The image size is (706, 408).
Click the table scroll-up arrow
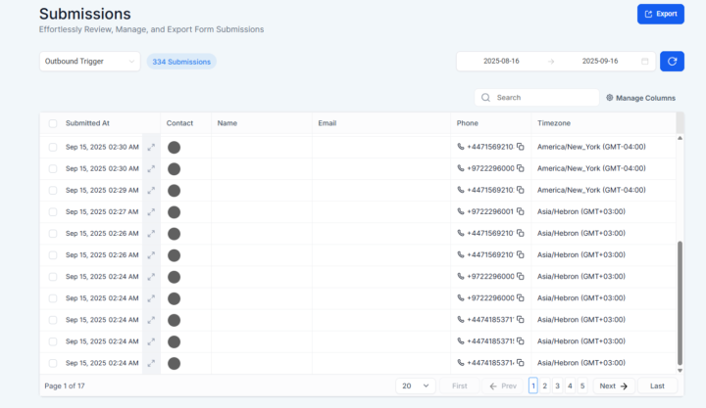tap(680, 138)
